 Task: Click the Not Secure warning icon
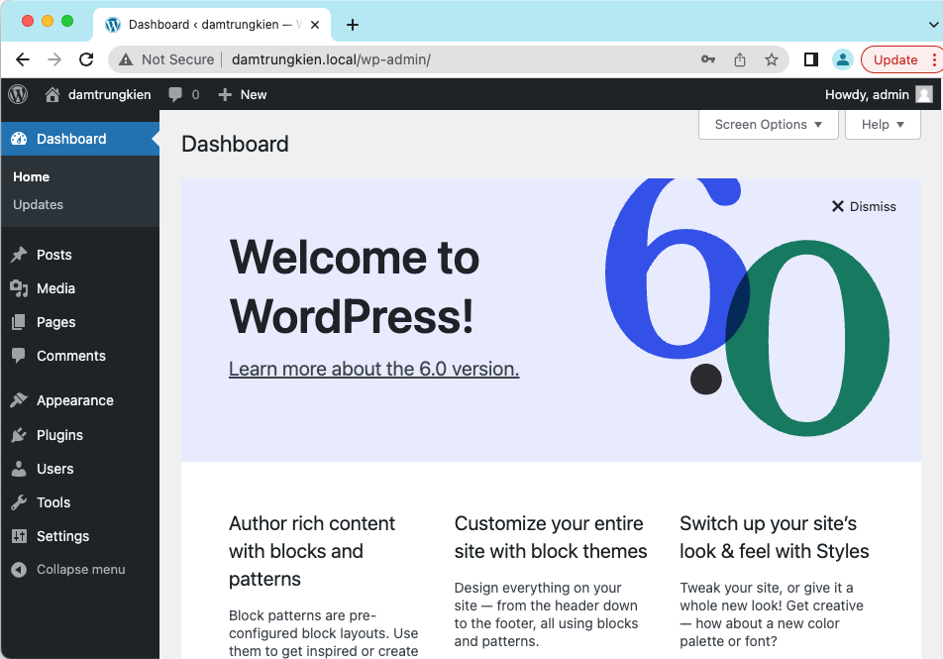click(126, 59)
